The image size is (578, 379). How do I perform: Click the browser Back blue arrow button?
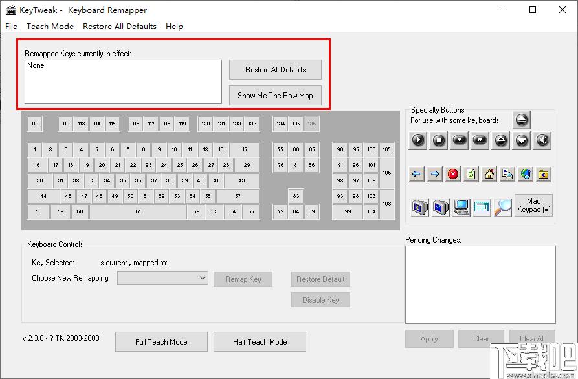coord(417,174)
